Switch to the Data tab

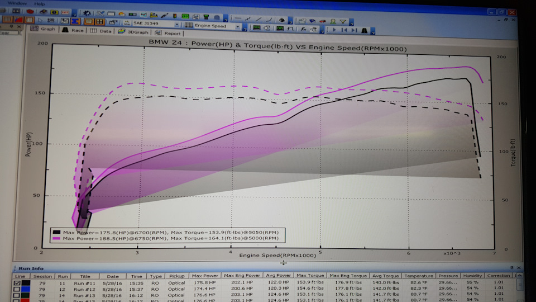[x=101, y=31]
